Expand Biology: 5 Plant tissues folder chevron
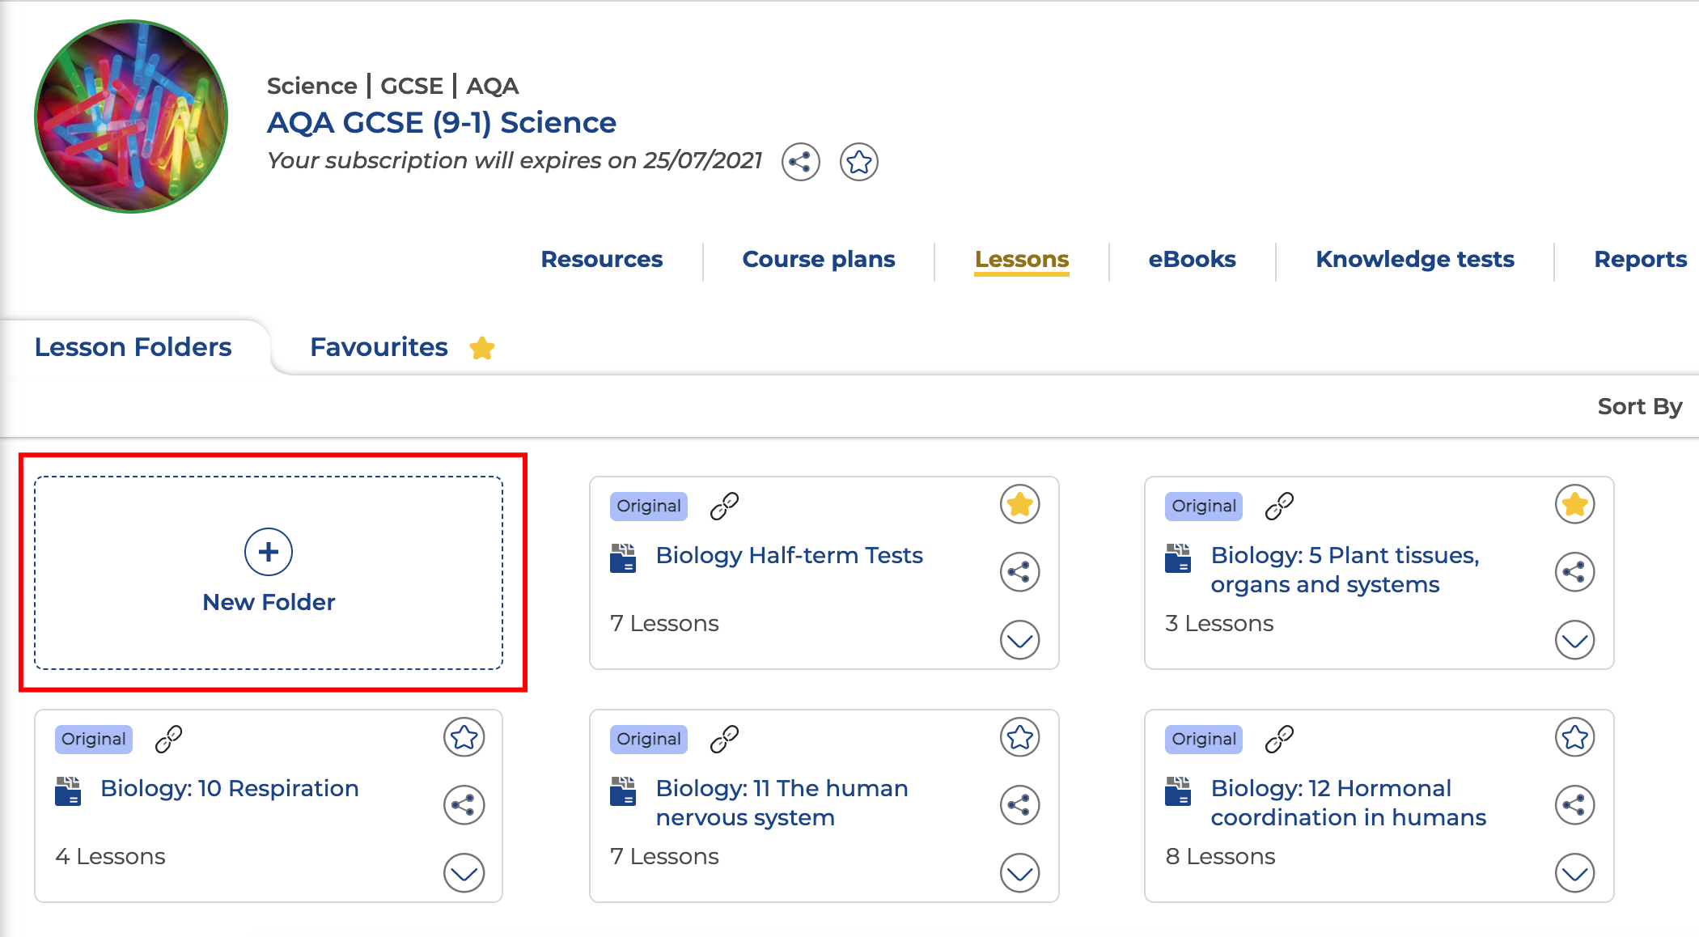1699x937 pixels. (x=1574, y=640)
